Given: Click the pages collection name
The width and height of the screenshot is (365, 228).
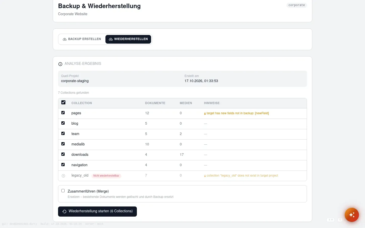Looking at the screenshot, I should point(76,113).
